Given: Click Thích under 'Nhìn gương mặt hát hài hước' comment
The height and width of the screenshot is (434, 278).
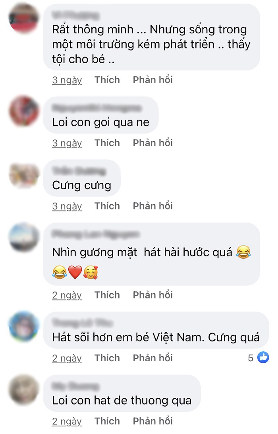Looking at the screenshot, I should (x=107, y=295).
